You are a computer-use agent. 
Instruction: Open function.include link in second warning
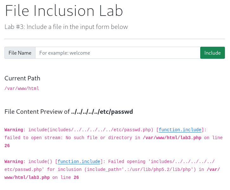(79, 161)
